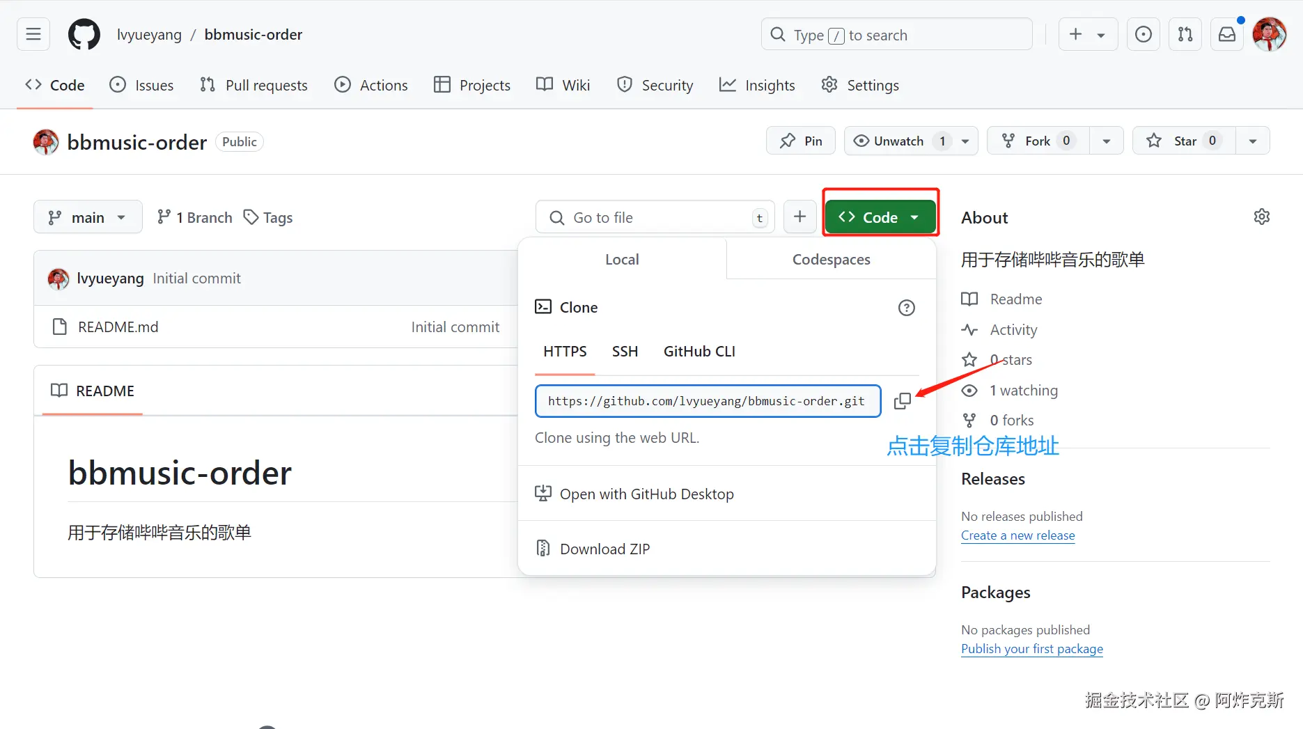Select the Code repository tab

click(x=54, y=85)
